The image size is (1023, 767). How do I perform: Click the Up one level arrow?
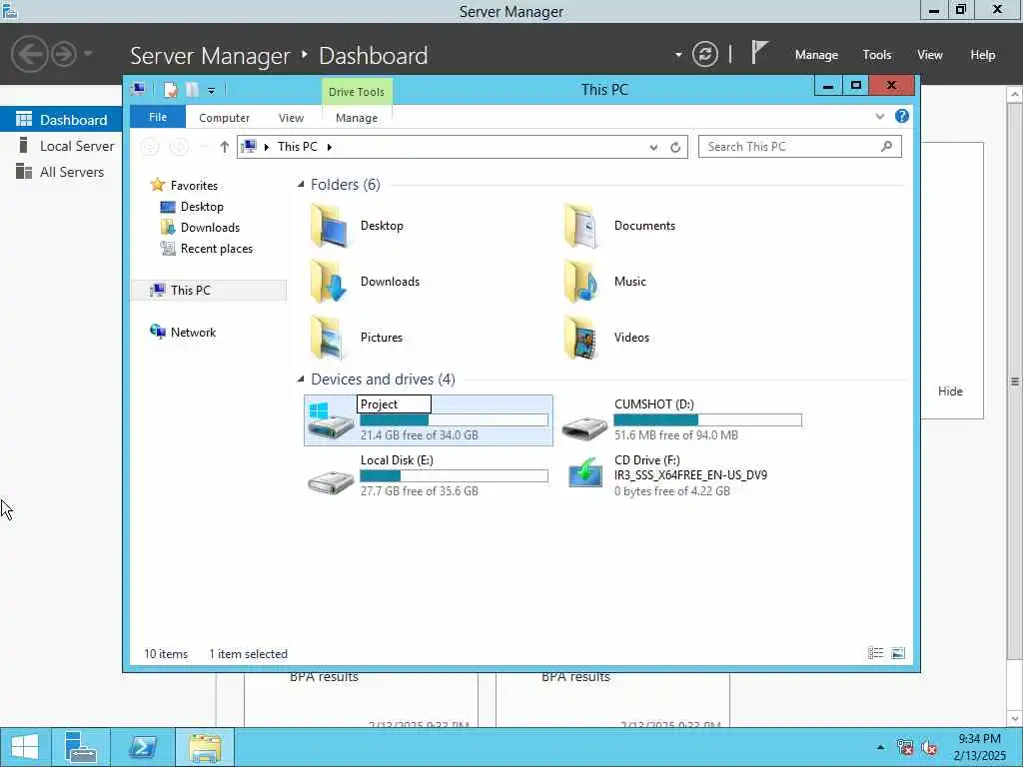[x=225, y=147]
